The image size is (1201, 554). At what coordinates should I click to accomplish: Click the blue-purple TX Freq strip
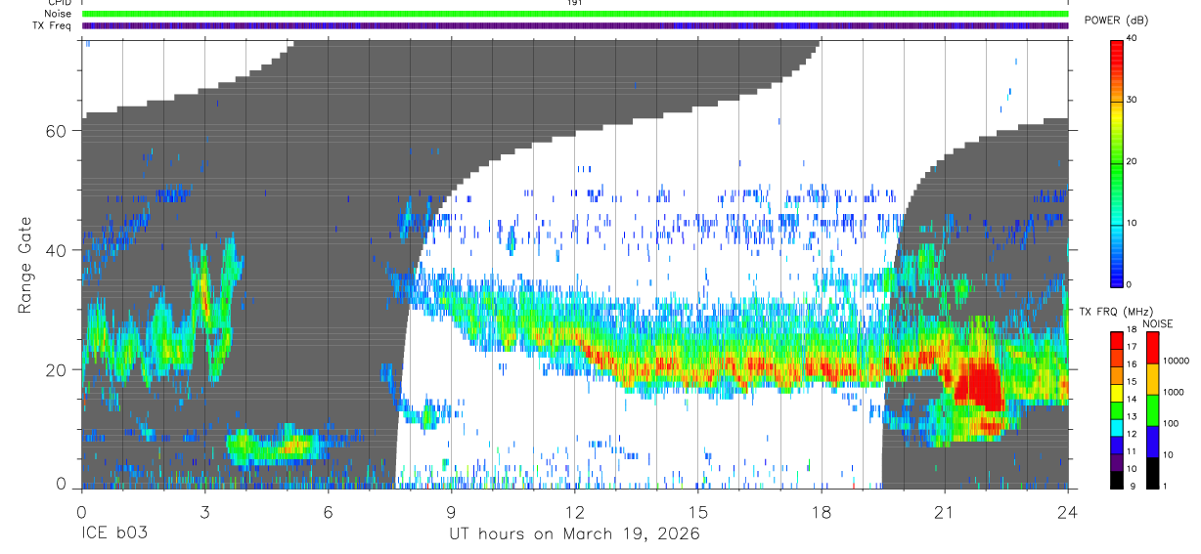[x=575, y=25]
